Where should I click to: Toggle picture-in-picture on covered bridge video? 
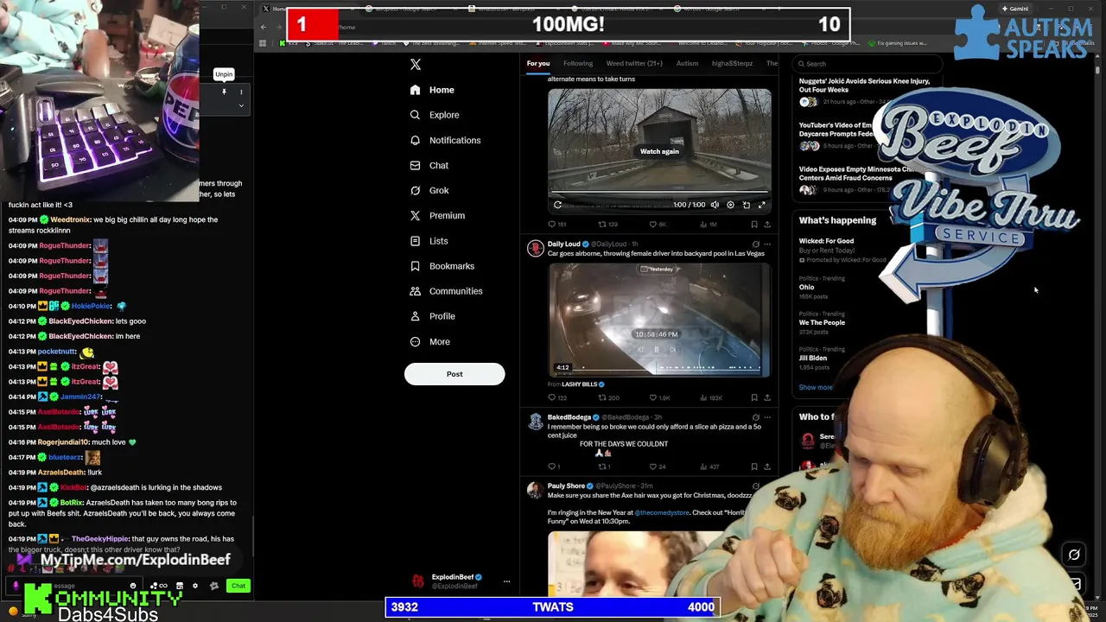click(747, 205)
